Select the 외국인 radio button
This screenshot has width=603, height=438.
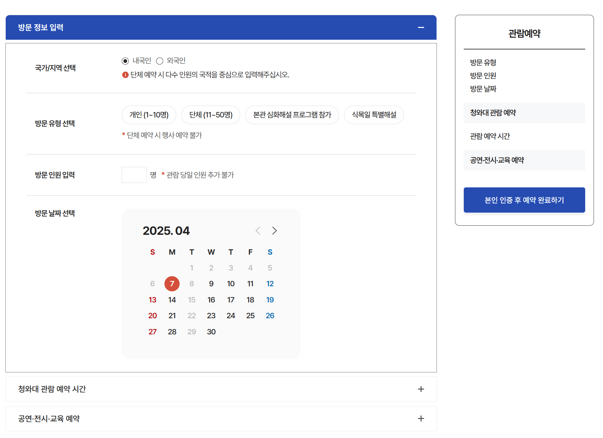tap(159, 61)
